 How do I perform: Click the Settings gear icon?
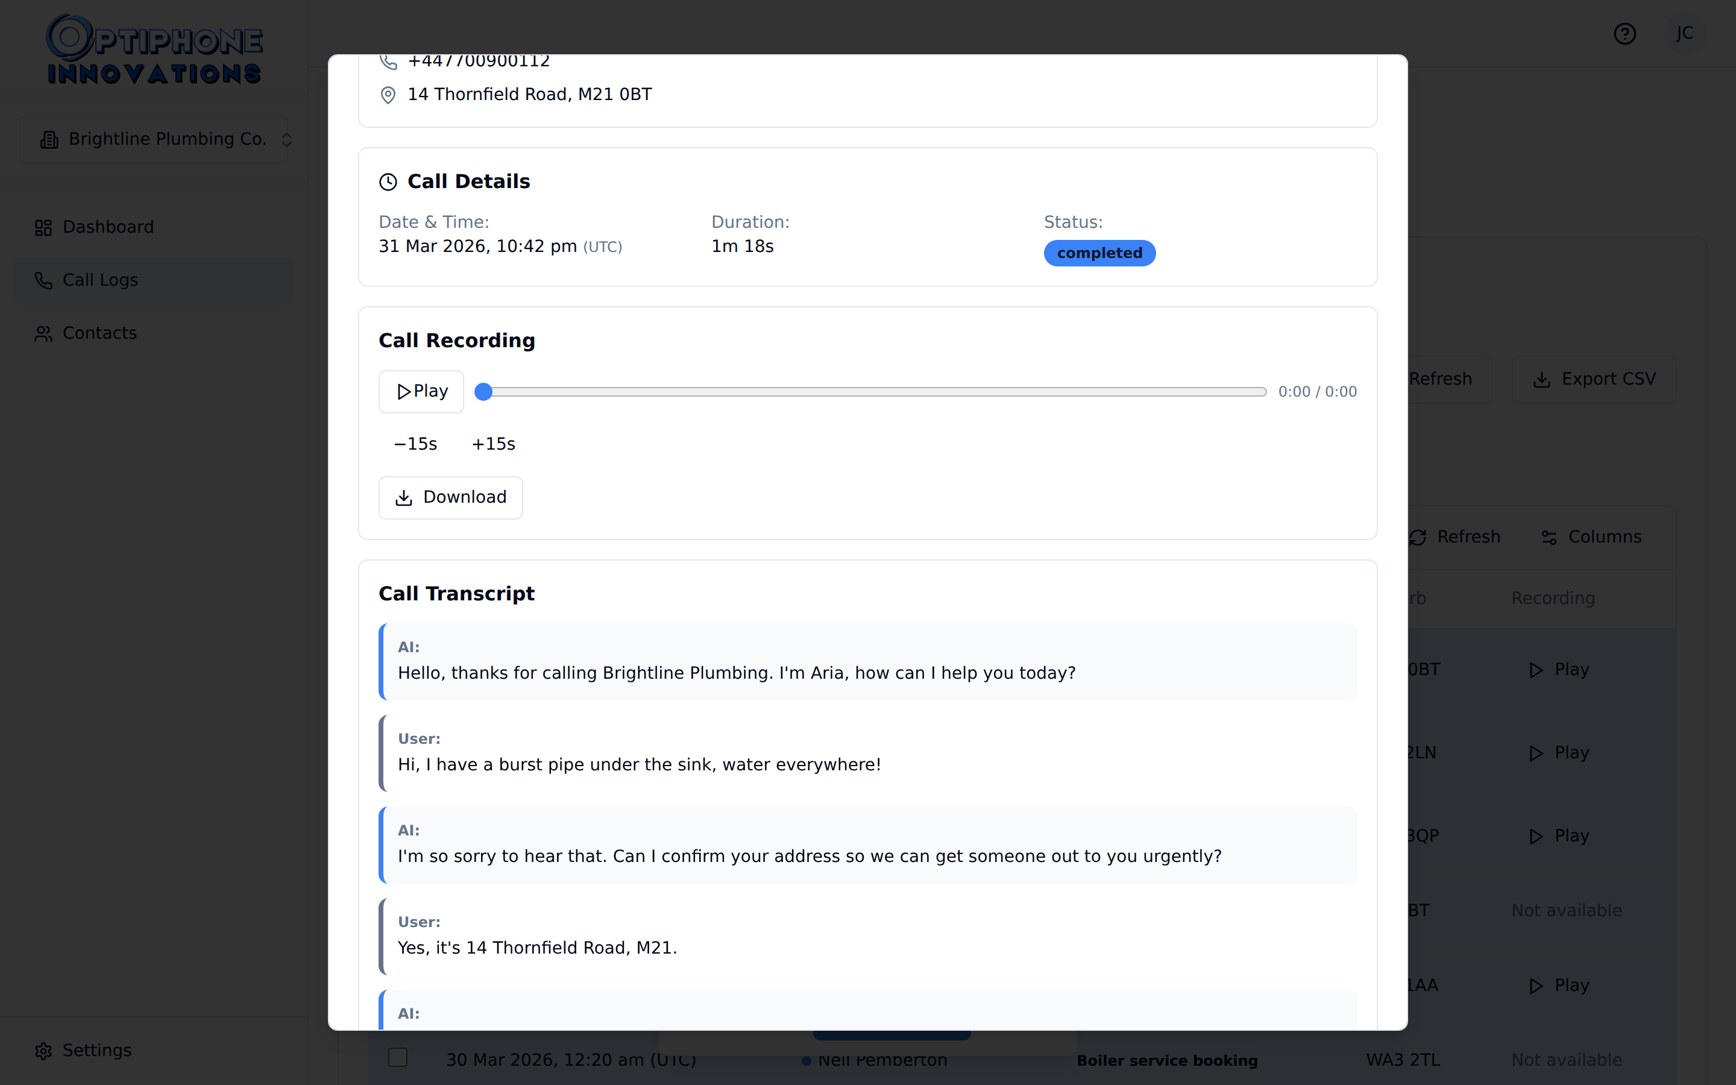pos(44,1051)
